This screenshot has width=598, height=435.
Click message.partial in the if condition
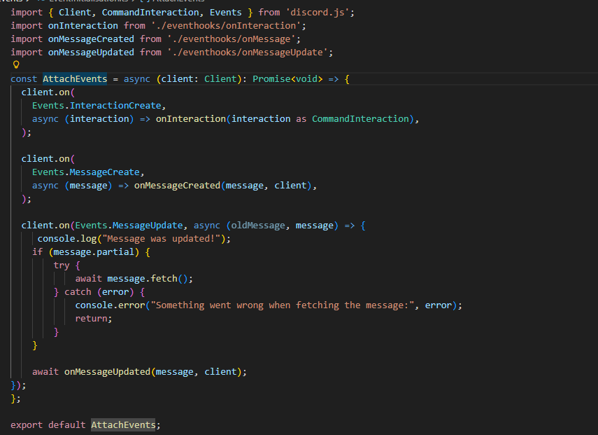point(94,252)
